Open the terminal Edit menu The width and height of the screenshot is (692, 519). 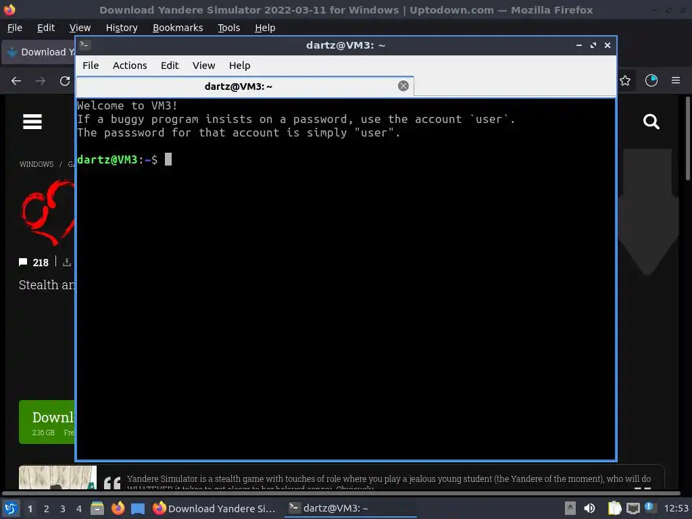170,66
